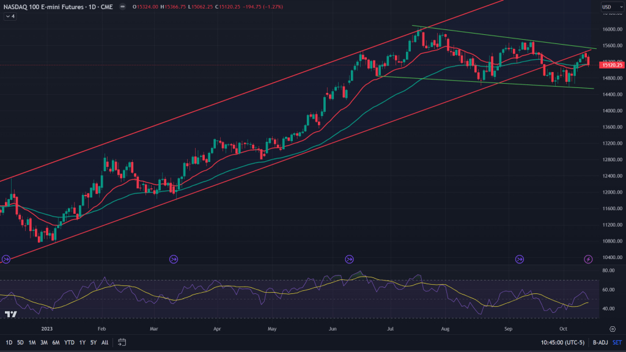Screen dimensions: 626x352
Task: Click the contract rollover marker near September
Action: [520, 259]
